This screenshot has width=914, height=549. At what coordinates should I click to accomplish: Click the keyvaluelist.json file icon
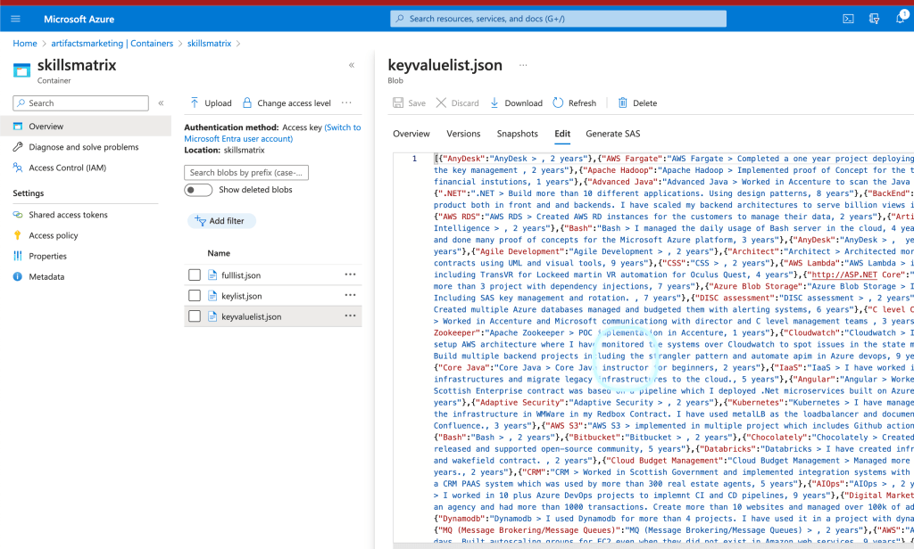coord(212,316)
